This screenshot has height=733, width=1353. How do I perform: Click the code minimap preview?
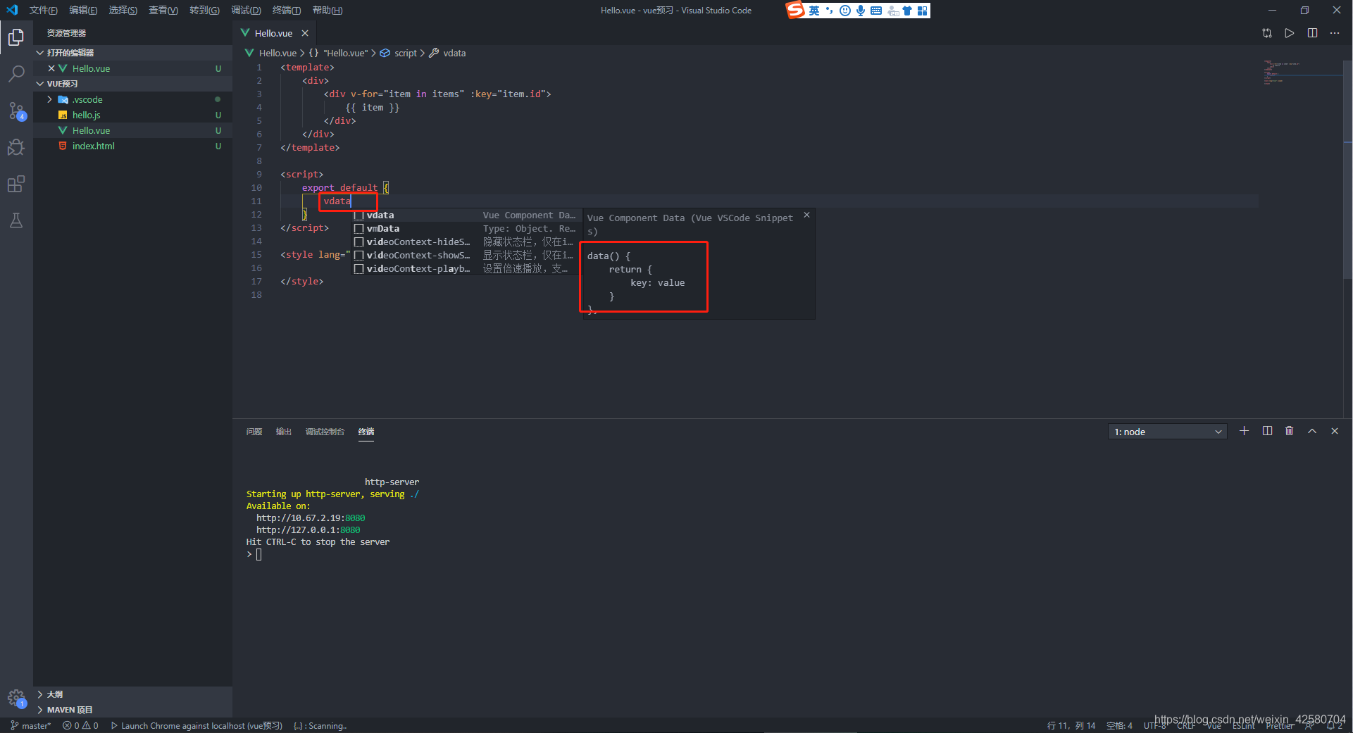1302,73
